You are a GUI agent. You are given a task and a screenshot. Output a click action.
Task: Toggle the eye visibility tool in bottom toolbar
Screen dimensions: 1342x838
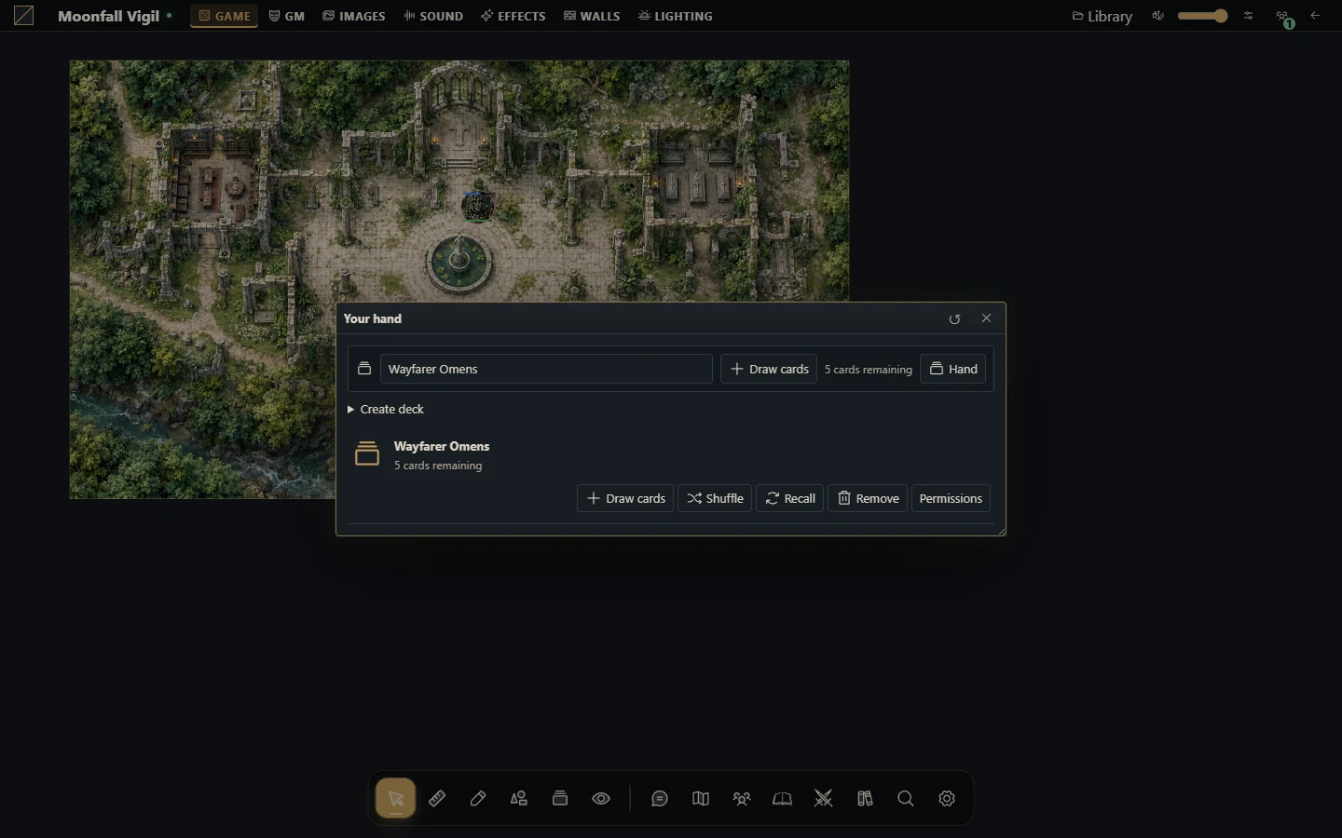pos(601,799)
